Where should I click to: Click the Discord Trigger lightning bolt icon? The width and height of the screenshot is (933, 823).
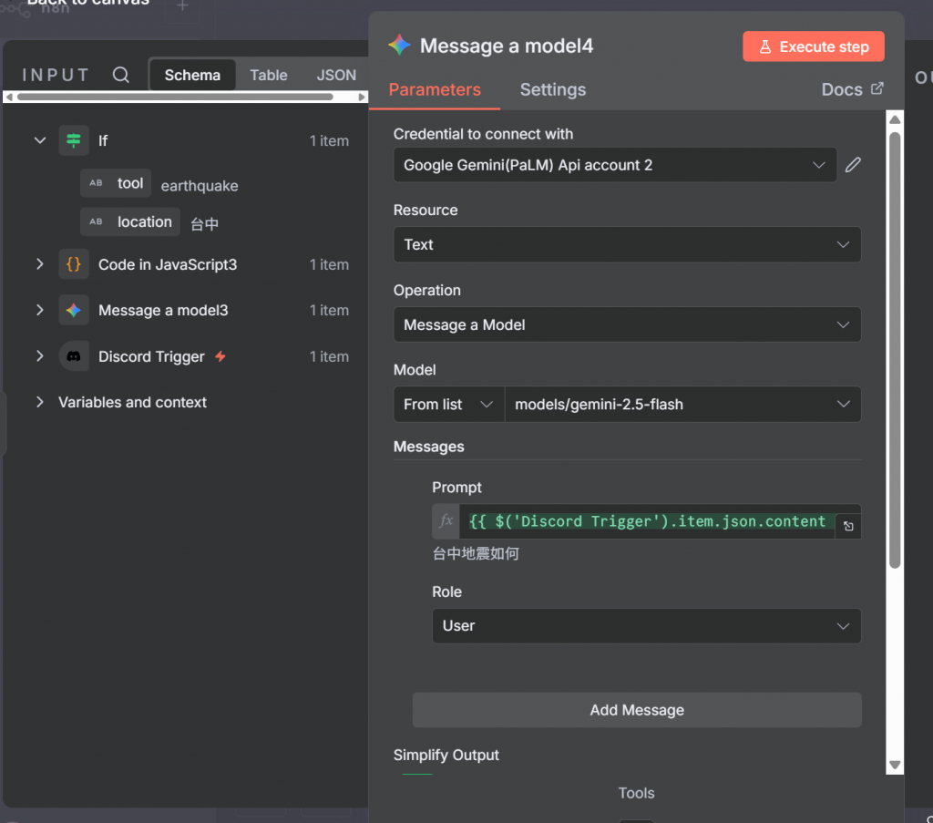220,356
